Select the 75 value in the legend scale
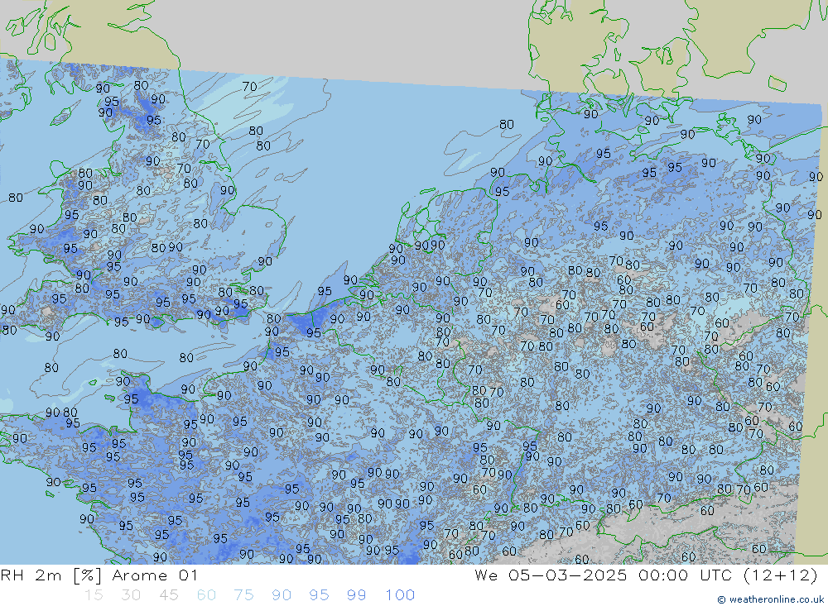 click(x=243, y=595)
